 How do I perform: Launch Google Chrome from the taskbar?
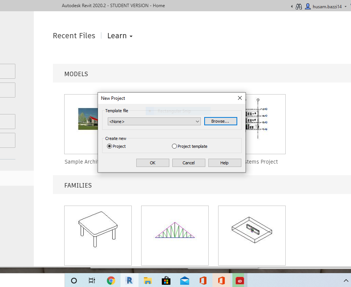111,281
